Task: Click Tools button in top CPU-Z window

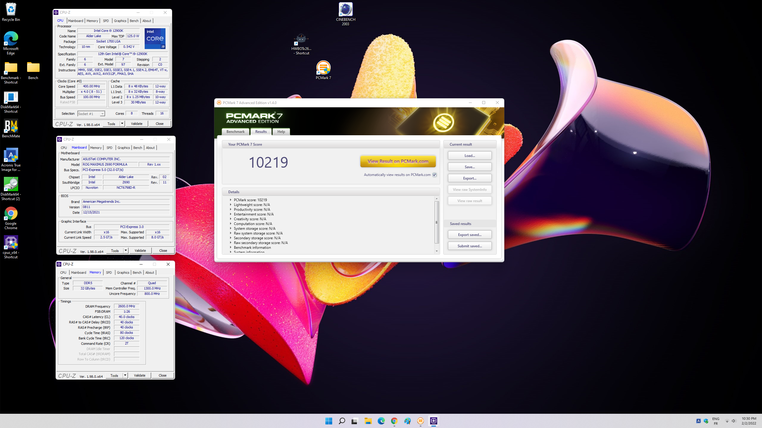Action: tap(111, 124)
